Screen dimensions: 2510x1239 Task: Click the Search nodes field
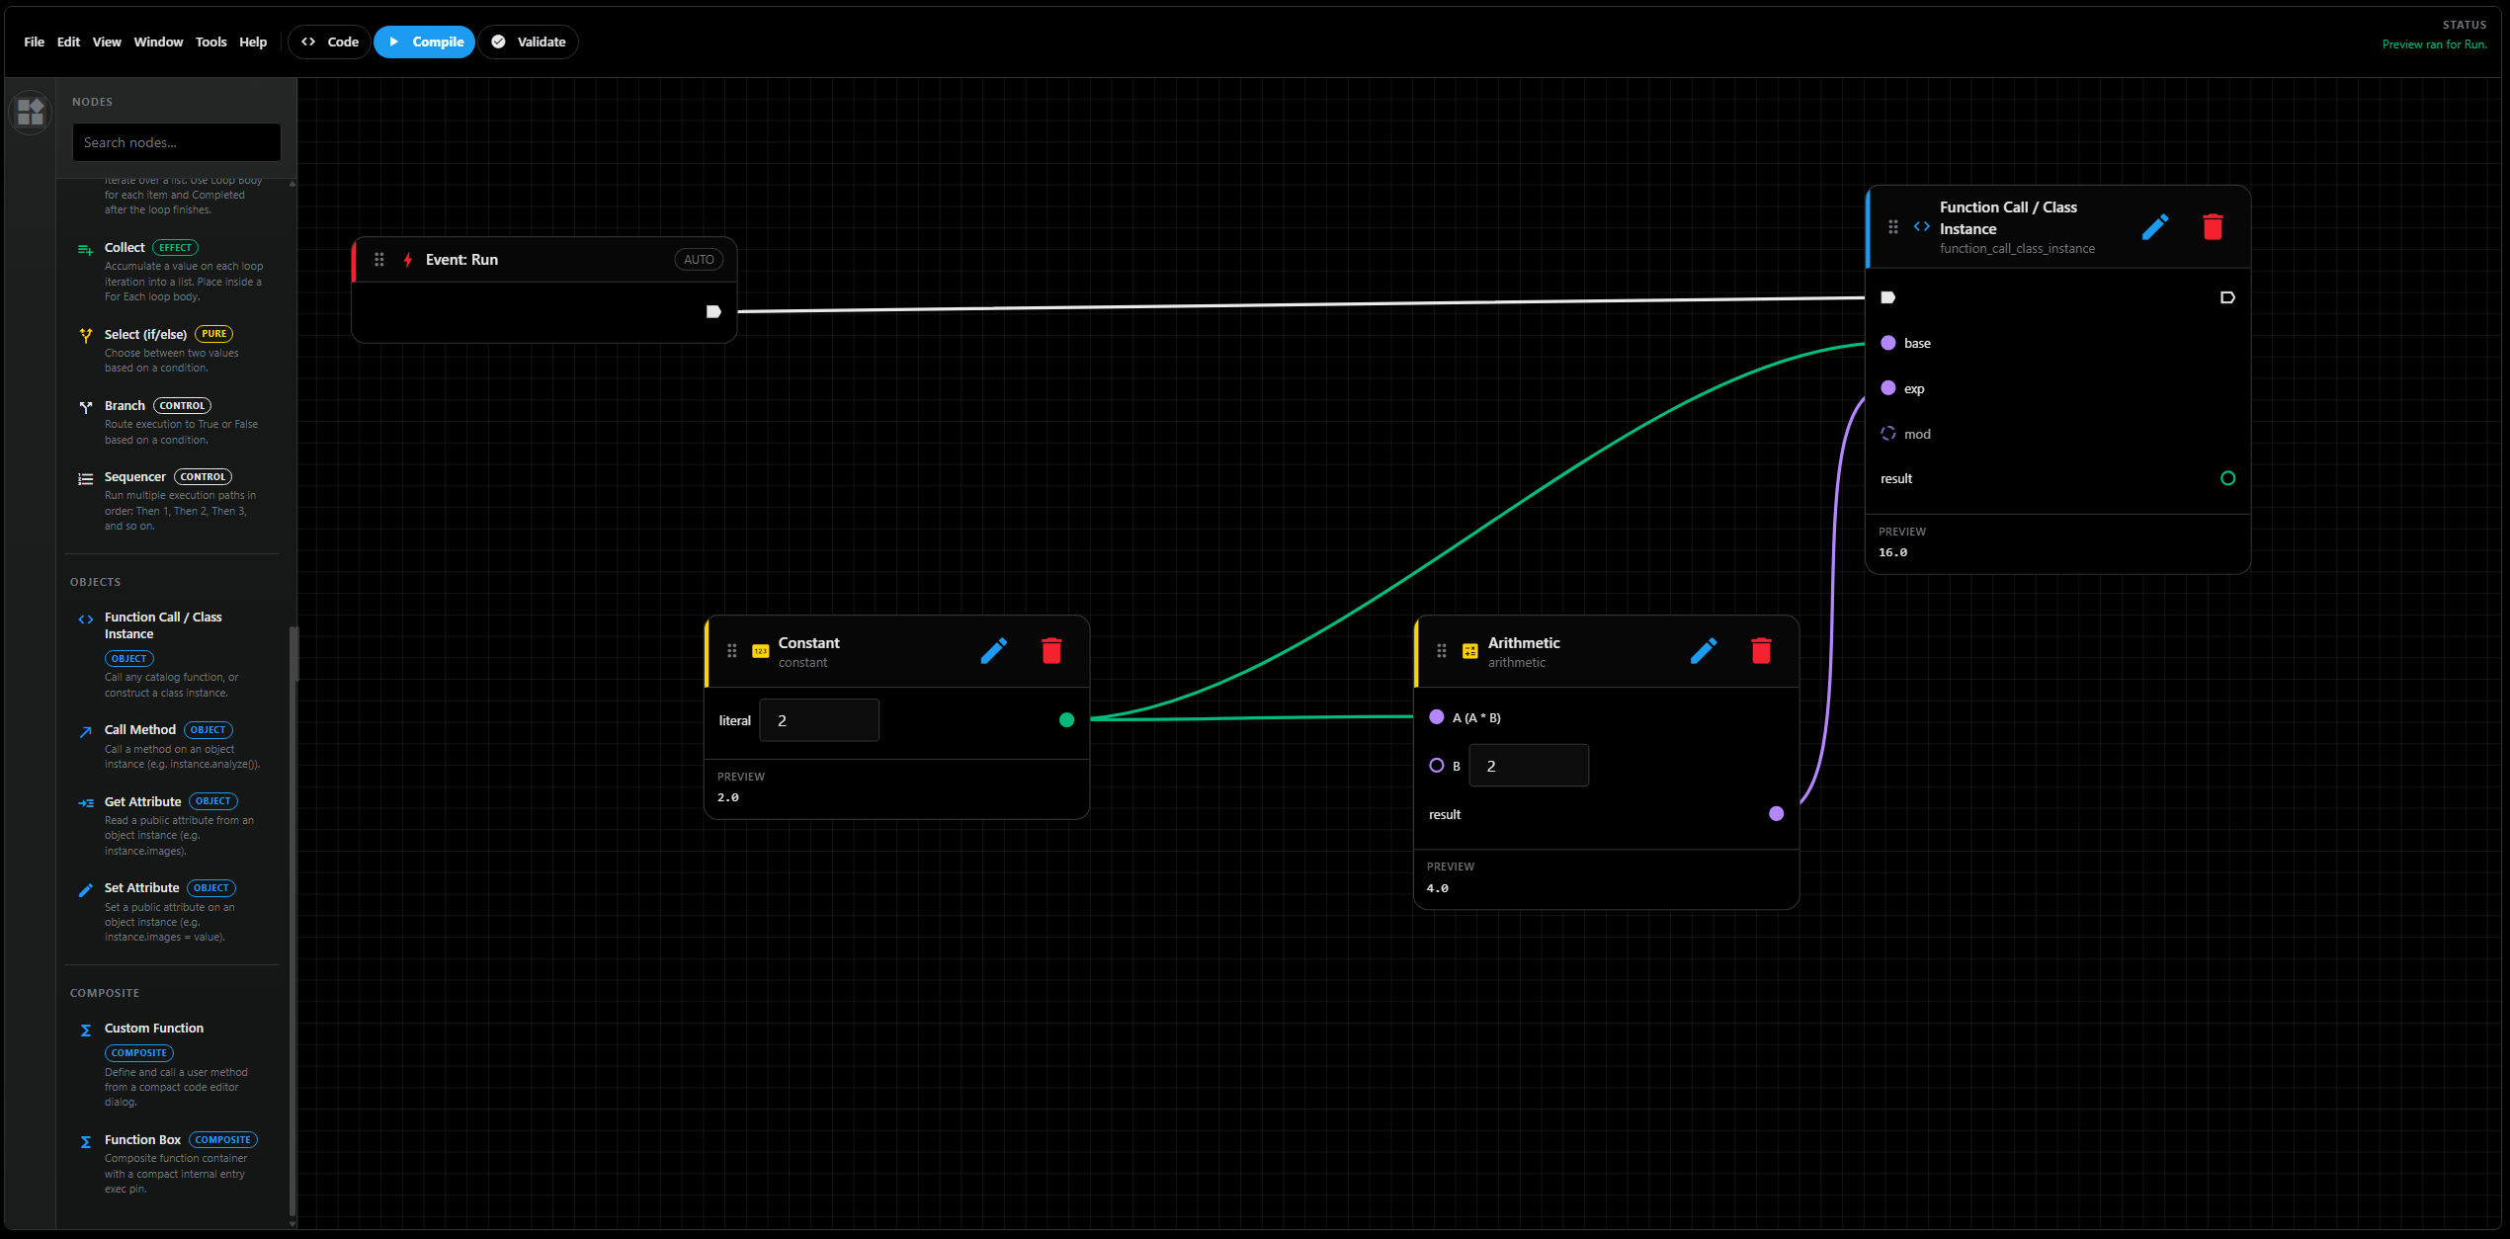[x=177, y=142]
